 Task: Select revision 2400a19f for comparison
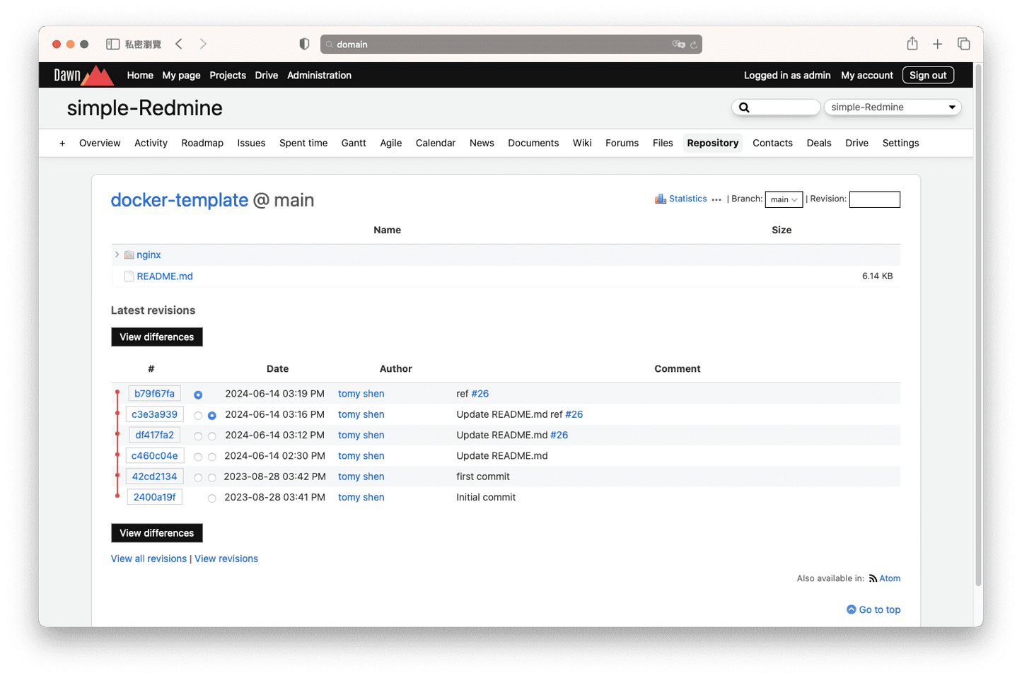[212, 498]
